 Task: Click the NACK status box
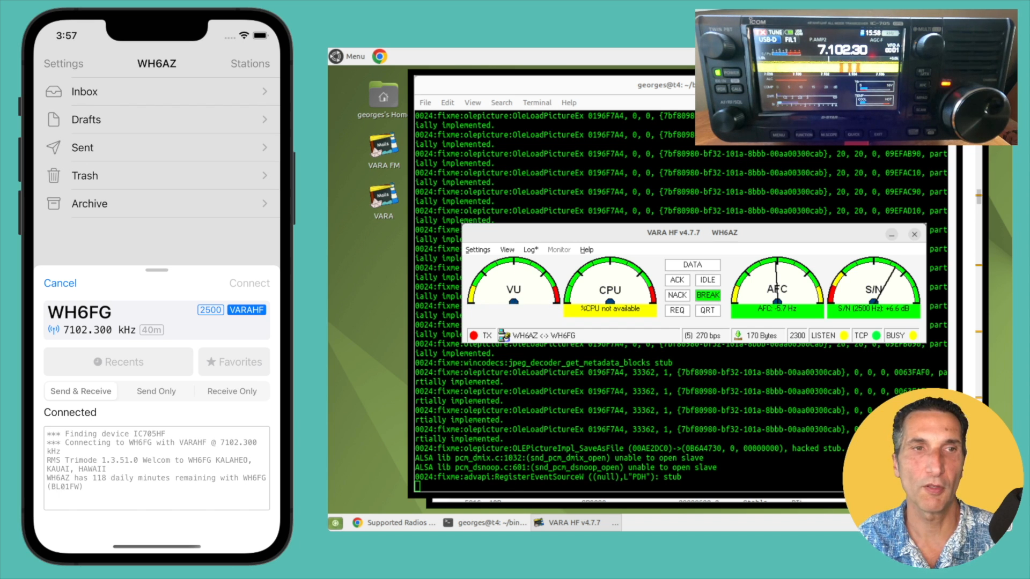click(x=677, y=295)
